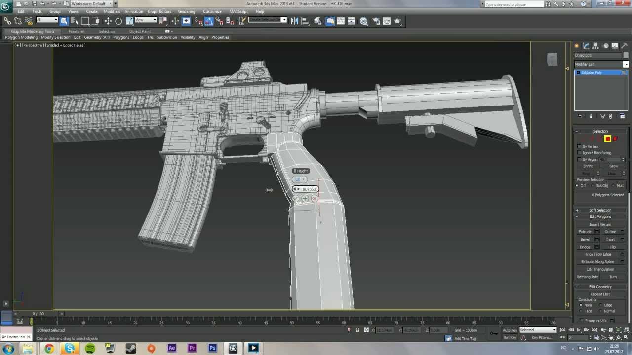Open the reference coordinate View dropdown
The image size is (632, 355).
tap(146, 20)
